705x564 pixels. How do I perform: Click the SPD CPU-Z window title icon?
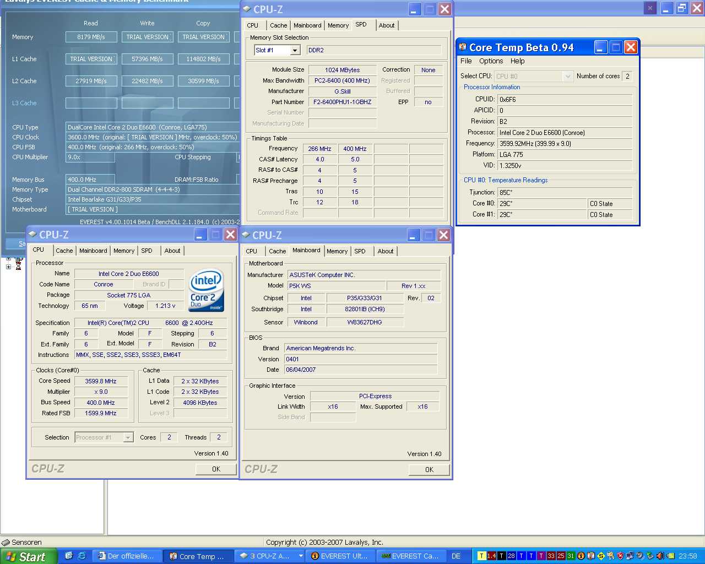click(247, 9)
